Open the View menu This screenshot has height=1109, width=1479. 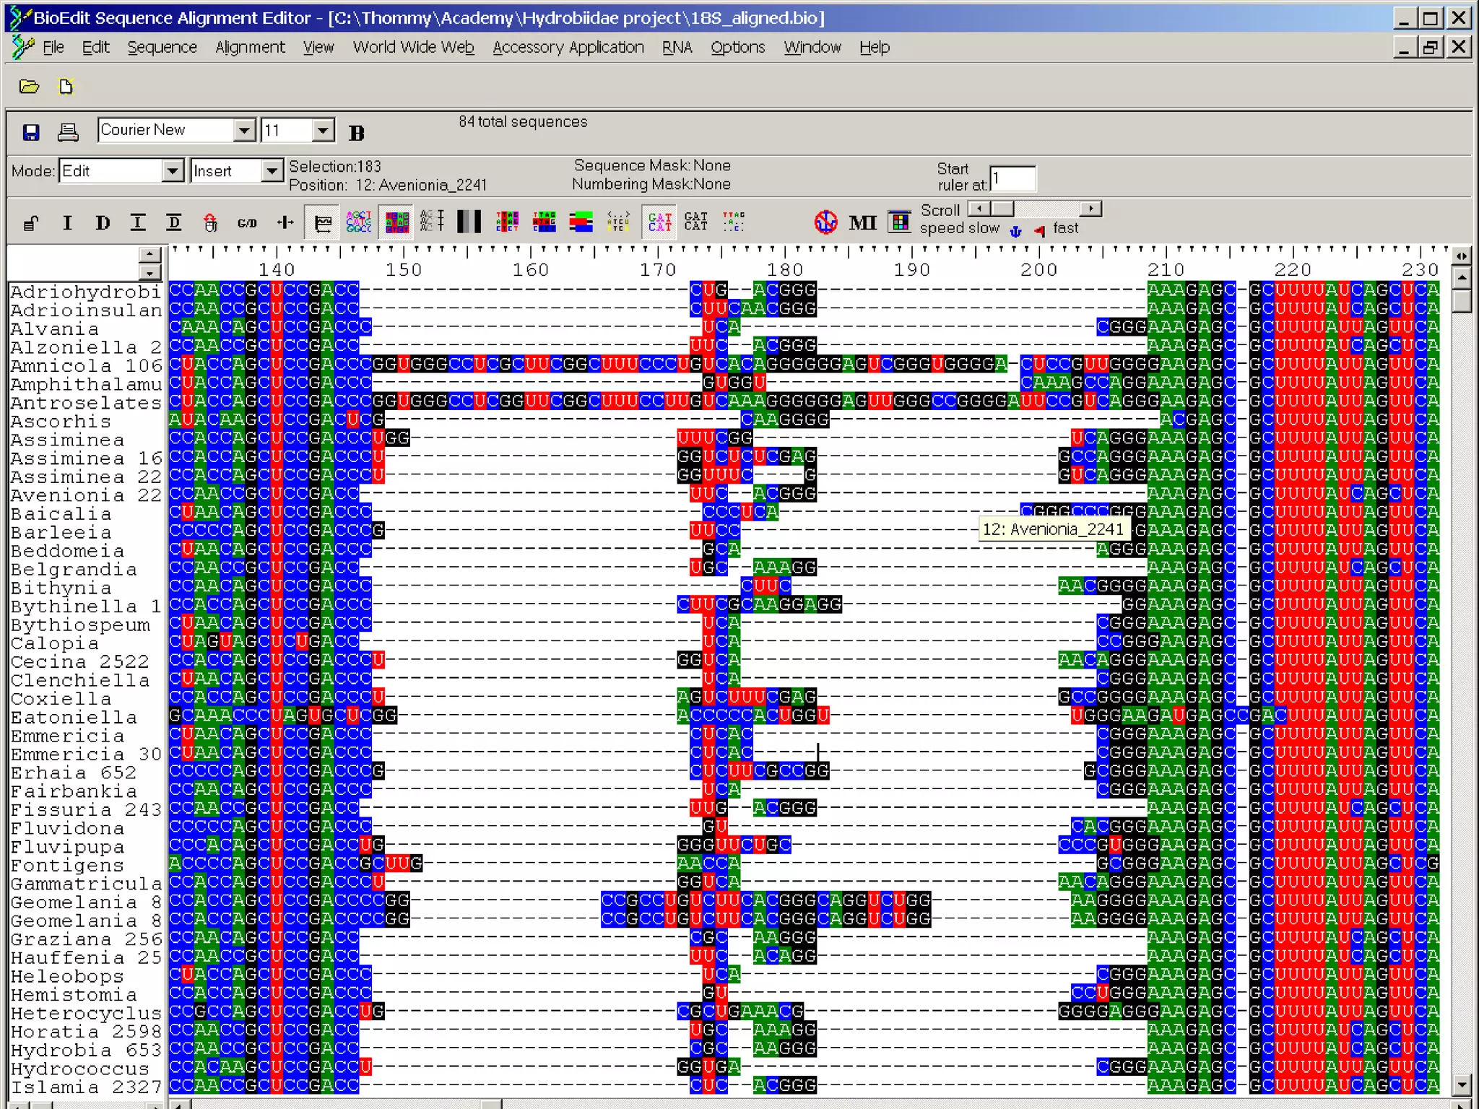(318, 48)
